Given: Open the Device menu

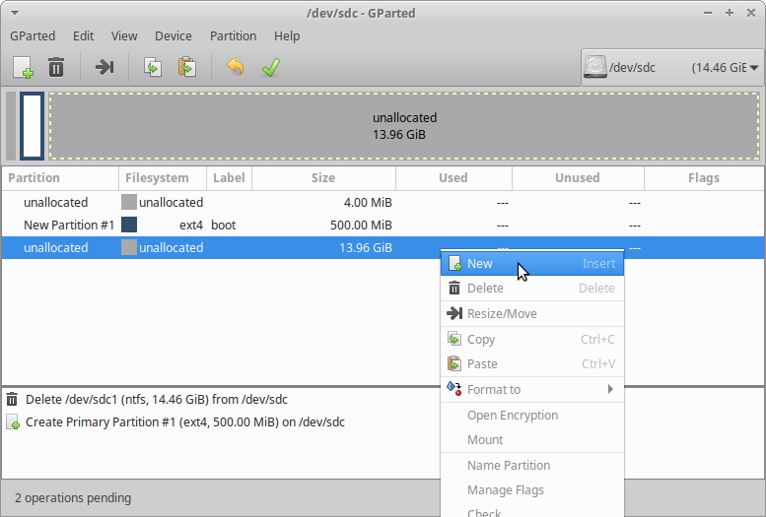Looking at the screenshot, I should coord(174,35).
